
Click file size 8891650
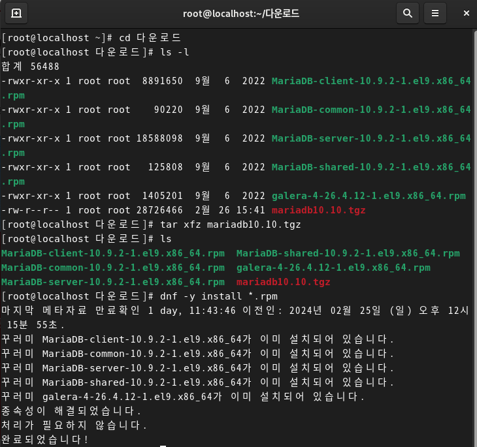coord(163,81)
